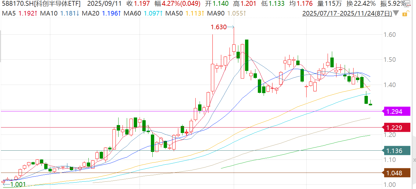Click the orange lock icon beside date range
Viewport: 416px width, 189px height.
click(405, 14)
